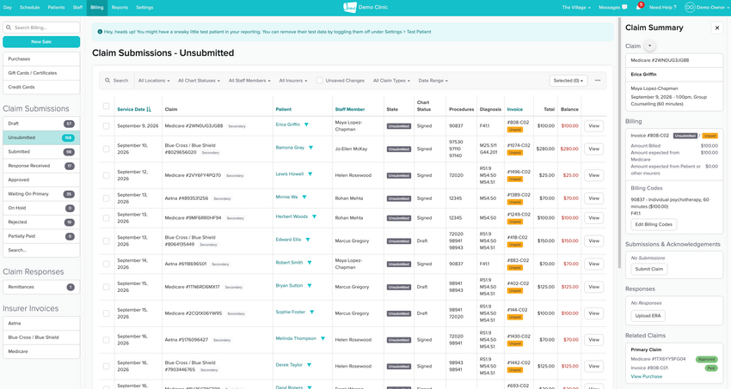731x389 pixels.
Task: Select Rejected claims in sidebar
Action: pyautogui.click(x=41, y=222)
